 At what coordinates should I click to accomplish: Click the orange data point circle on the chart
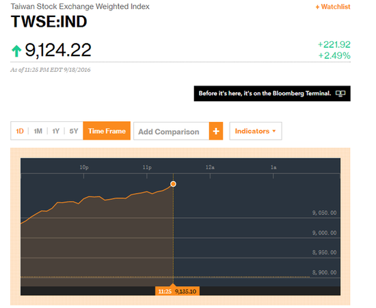[x=173, y=184]
